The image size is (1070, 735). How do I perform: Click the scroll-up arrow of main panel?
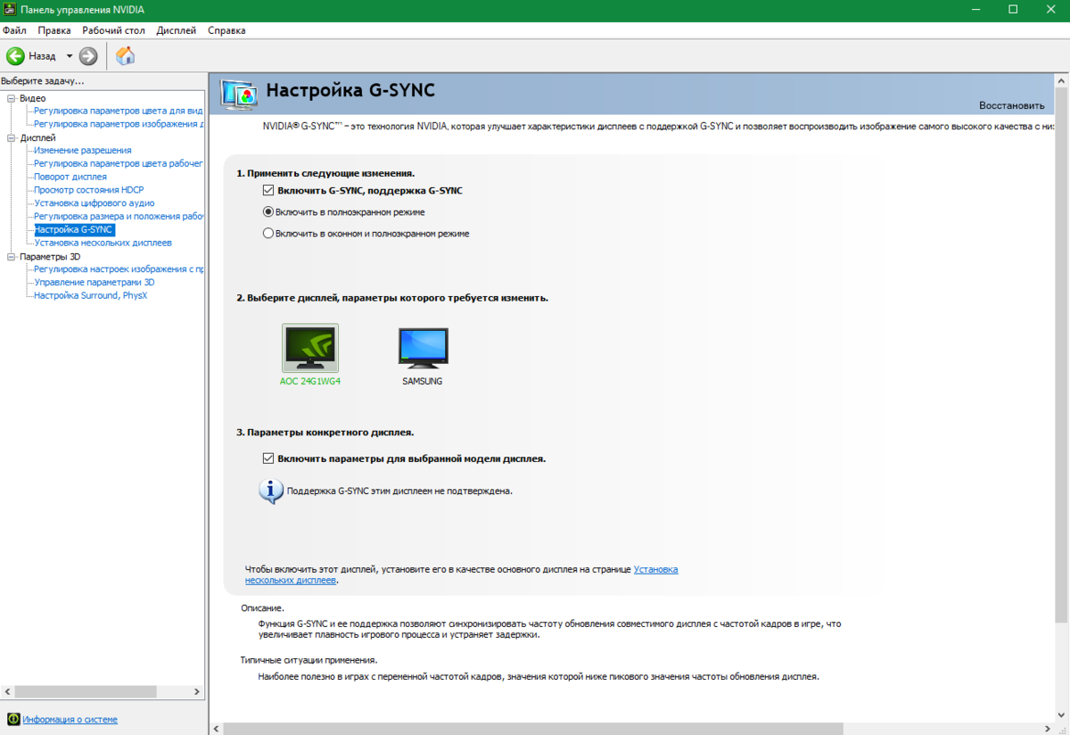pyautogui.click(x=1062, y=80)
